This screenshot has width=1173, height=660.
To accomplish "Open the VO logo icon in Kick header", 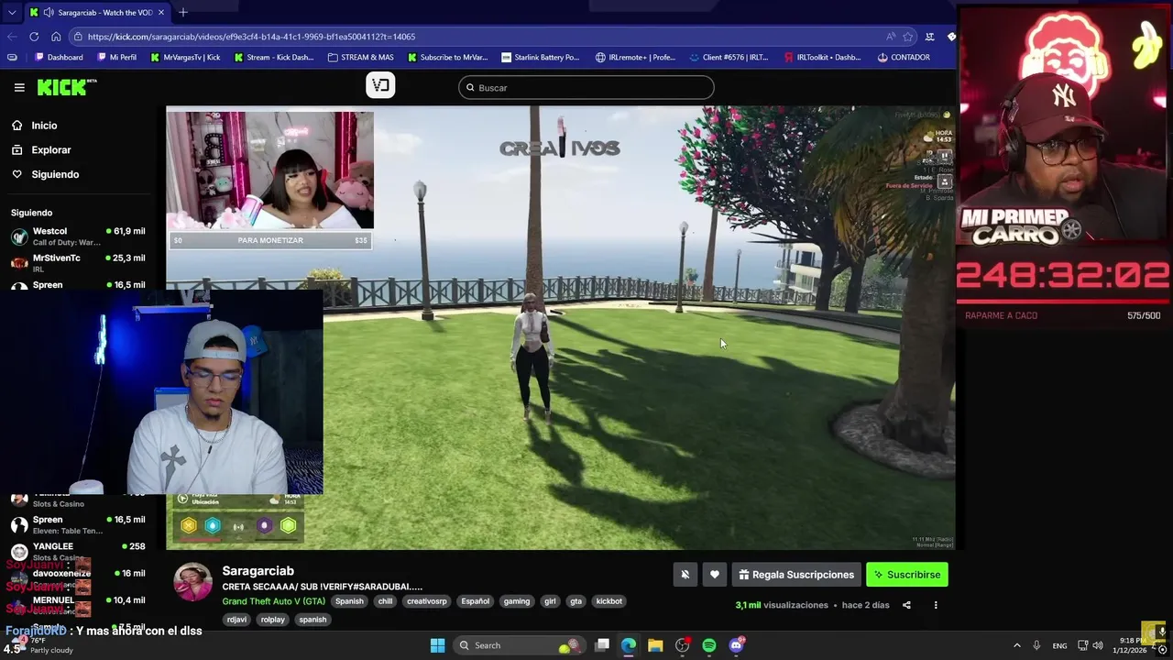I will click(x=380, y=85).
